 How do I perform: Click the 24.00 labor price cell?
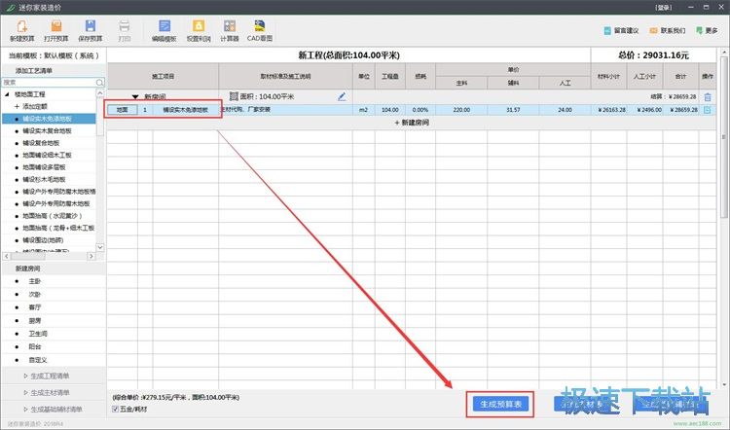(x=565, y=110)
